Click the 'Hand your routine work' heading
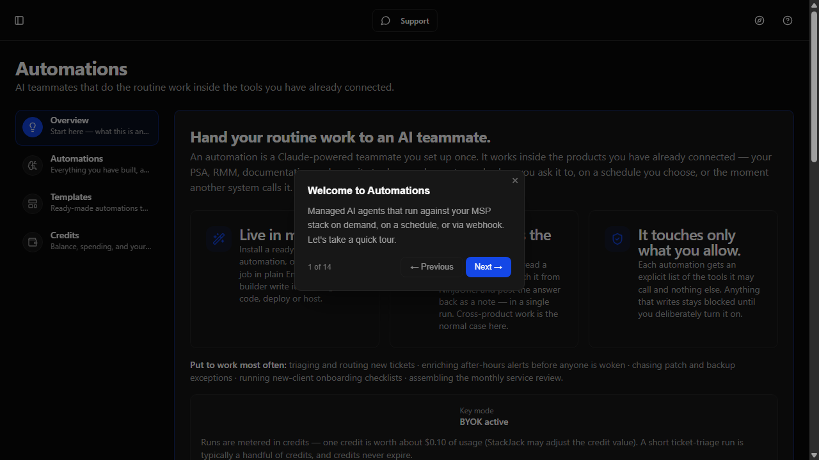Image resolution: width=819 pixels, height=460 pixels. pos(340,137)
